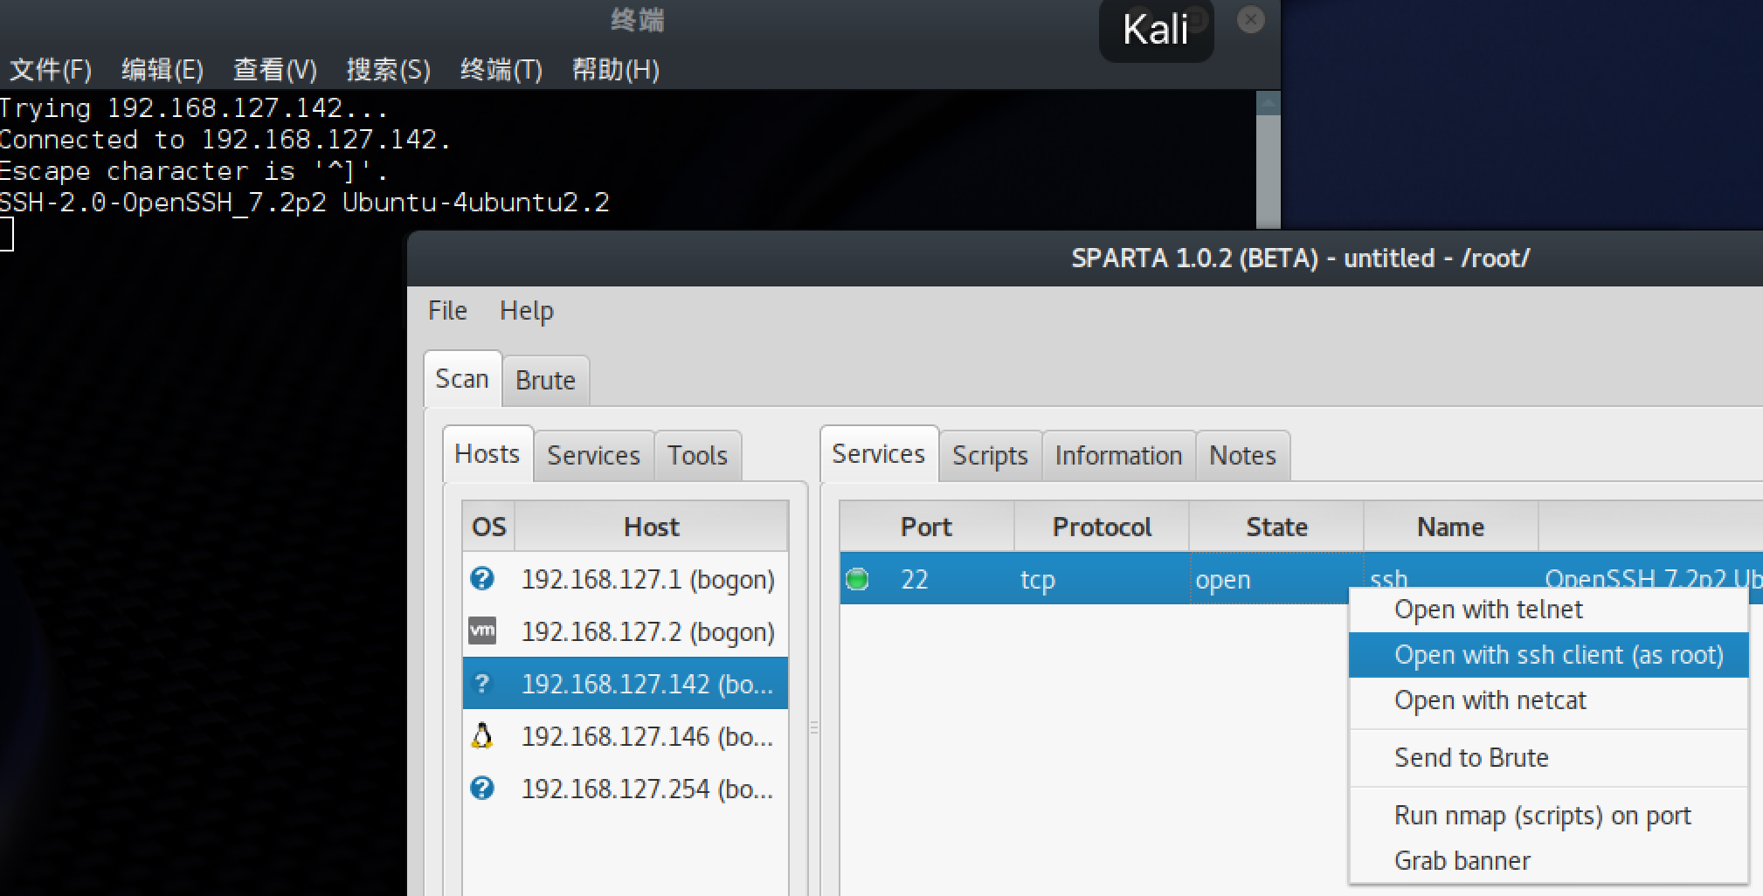Click the open state cell
1763x896 pixels.
[1276, 579]
